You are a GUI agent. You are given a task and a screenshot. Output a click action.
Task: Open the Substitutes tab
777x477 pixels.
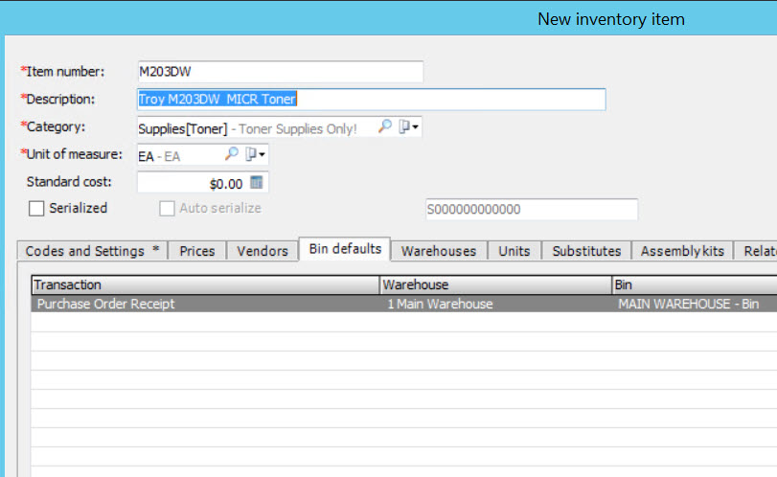point(586,251)
